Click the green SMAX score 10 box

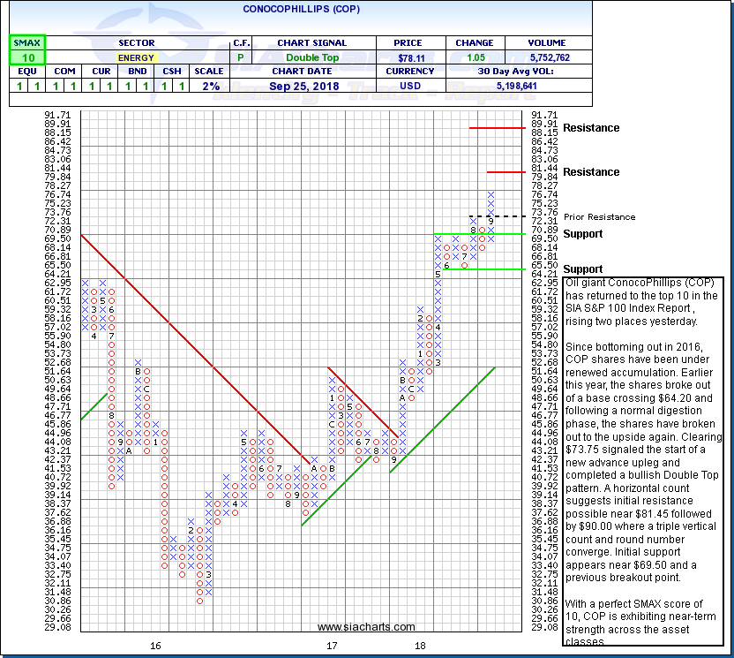click(26, 57)
